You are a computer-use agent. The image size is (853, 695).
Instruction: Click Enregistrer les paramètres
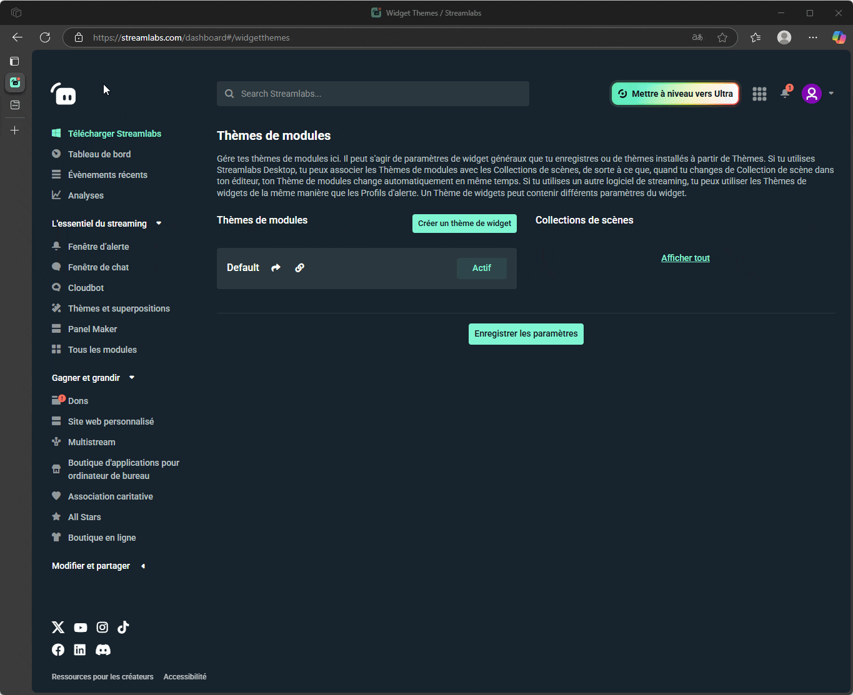click(x=526, y=334)
